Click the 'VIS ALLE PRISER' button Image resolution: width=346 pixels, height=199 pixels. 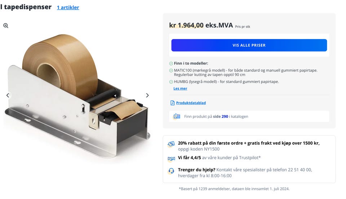pyautogui.click(x=249, y=45)
